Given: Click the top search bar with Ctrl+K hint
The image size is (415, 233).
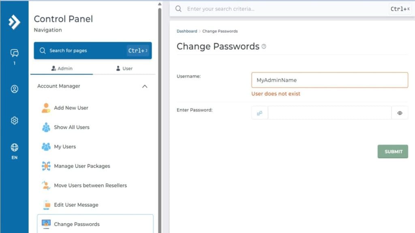Looking at the screenshot, I should [x=284, y=8].
